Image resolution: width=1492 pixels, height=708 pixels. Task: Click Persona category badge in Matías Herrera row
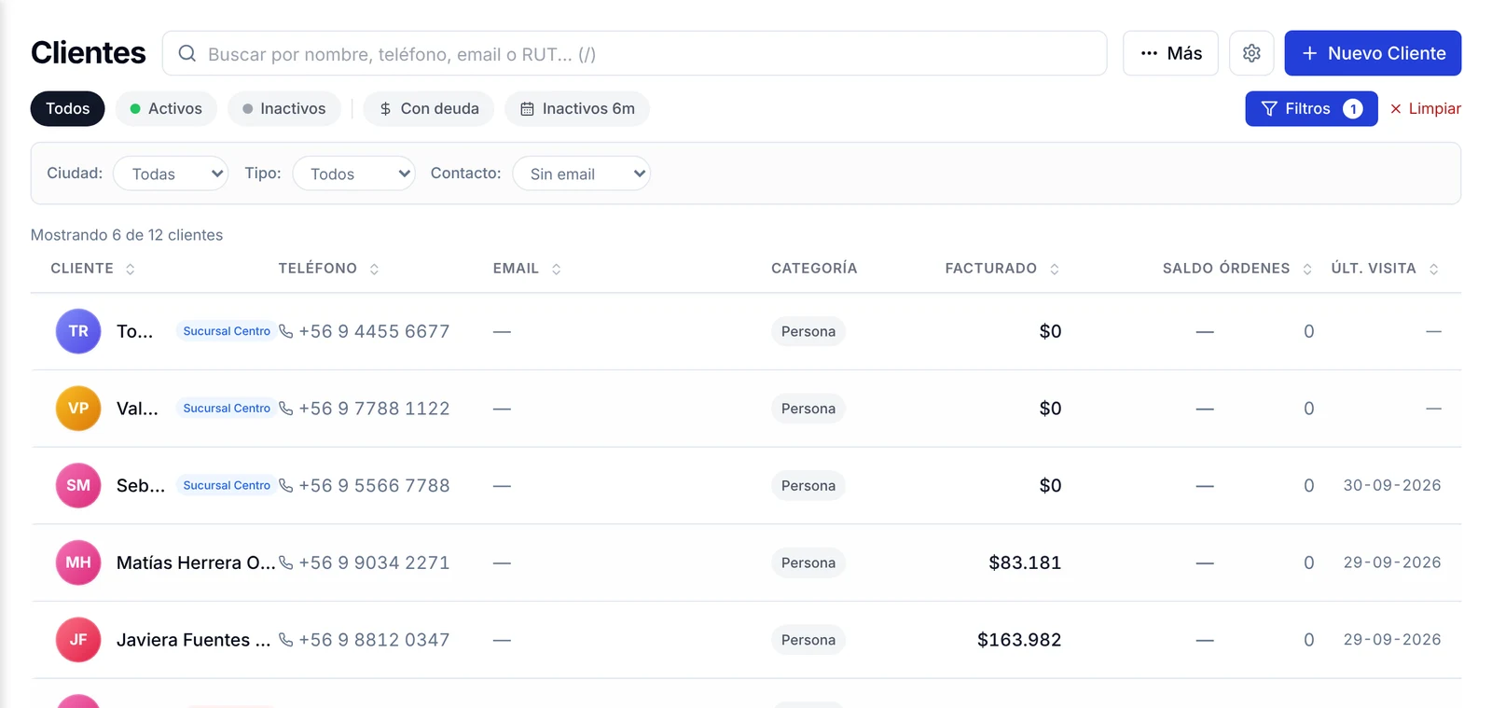(808, 562)
